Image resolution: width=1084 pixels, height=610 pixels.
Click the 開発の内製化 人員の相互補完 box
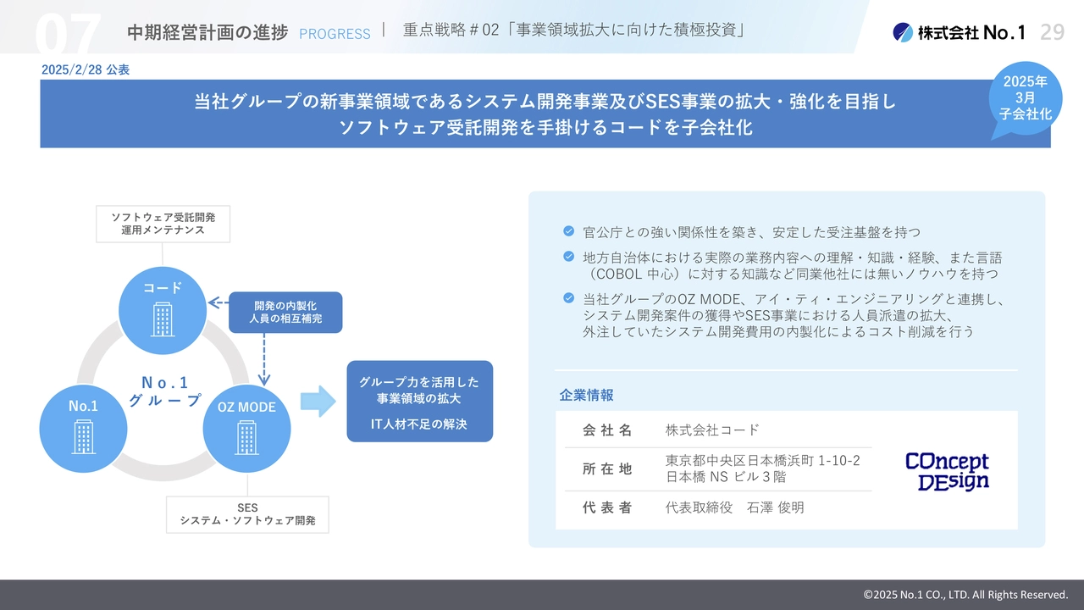[285, 313]
